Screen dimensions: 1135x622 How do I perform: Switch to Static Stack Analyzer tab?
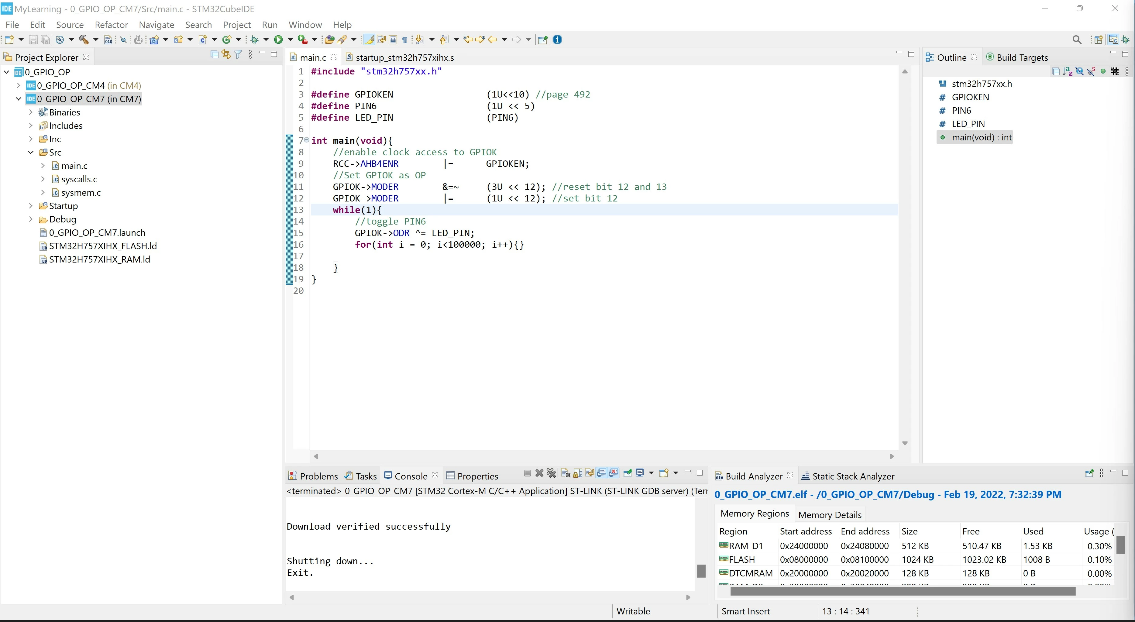click(x=848, y=476)
